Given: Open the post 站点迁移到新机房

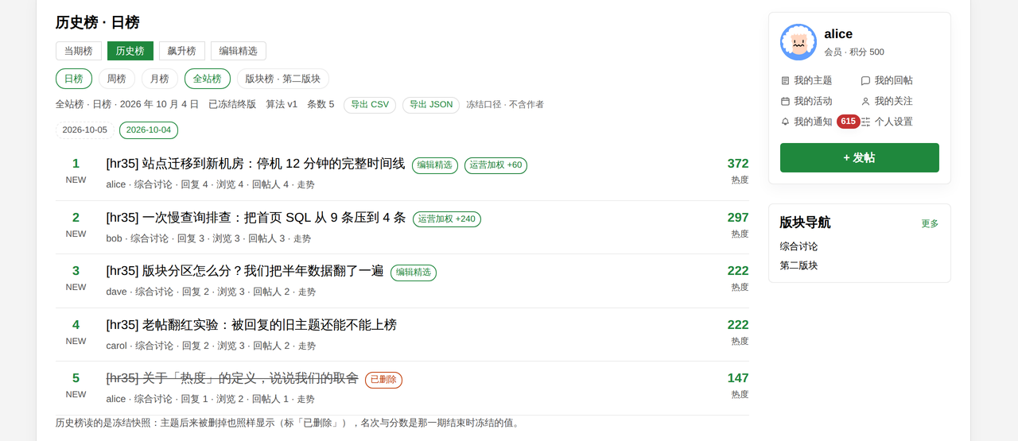Looking at the screenshot, I should (x=255, y=164).
